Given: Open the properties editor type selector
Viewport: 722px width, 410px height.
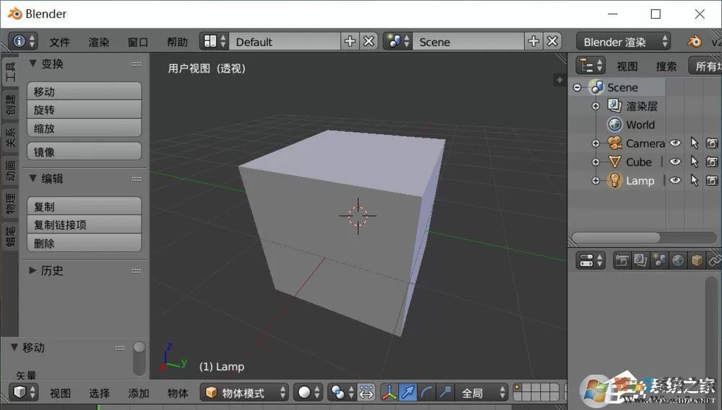Looking at the screenshot, I should [x=591, y=261].
